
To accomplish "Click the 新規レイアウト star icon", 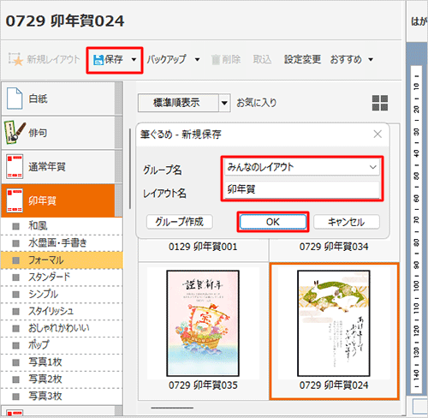I will (x=15, y=59).
